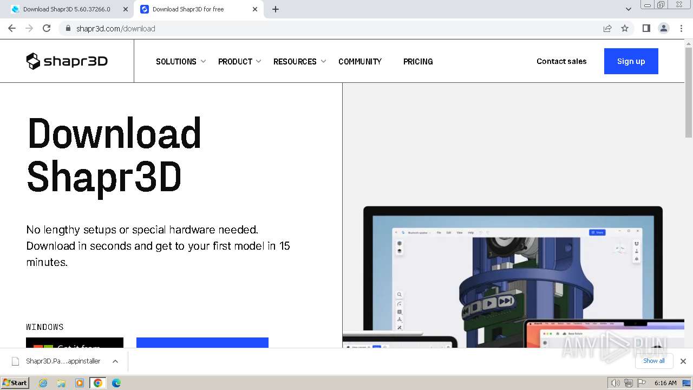Go back to previous page

tap(12, 28)
